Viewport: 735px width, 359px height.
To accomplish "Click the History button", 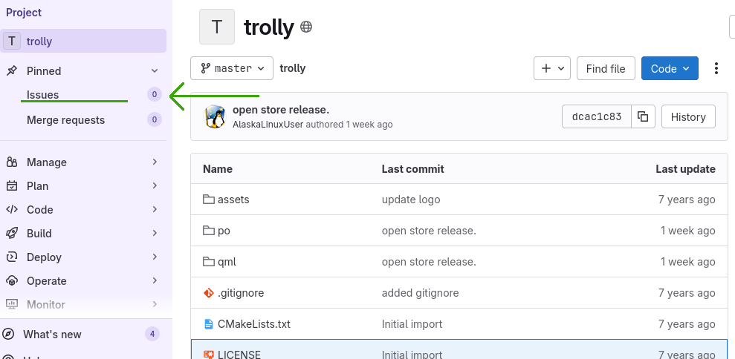I will pyautogui.click(x=687, y=116).
